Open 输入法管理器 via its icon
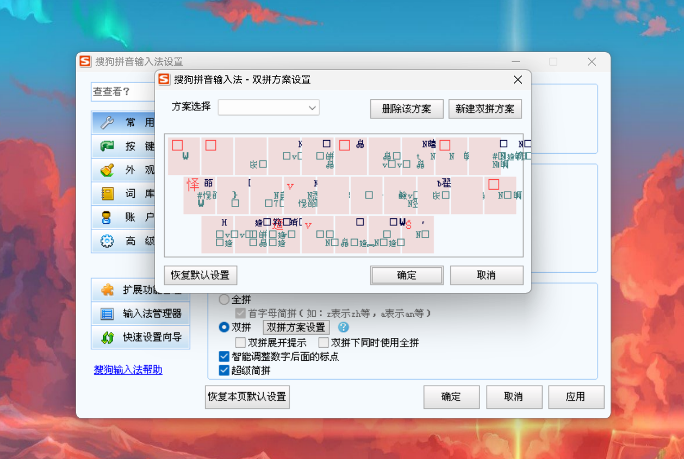 107,313
